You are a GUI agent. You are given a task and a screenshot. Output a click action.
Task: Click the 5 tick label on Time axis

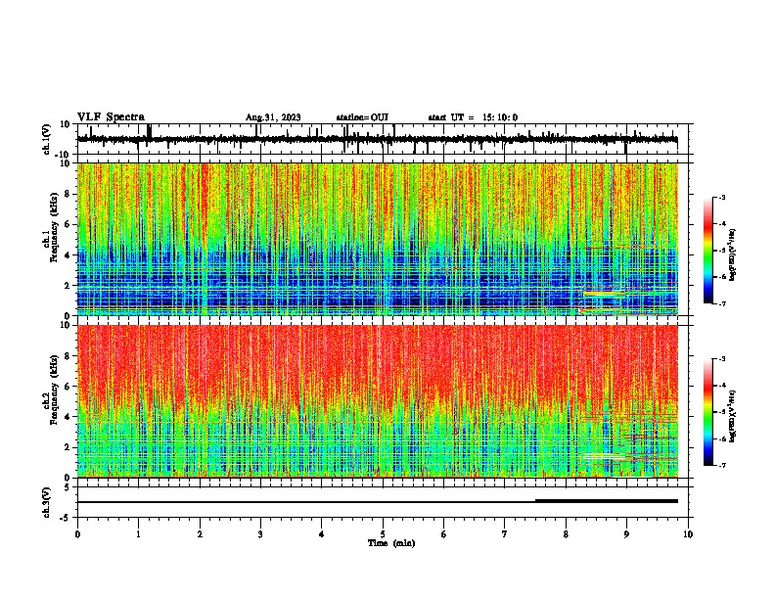383,534
